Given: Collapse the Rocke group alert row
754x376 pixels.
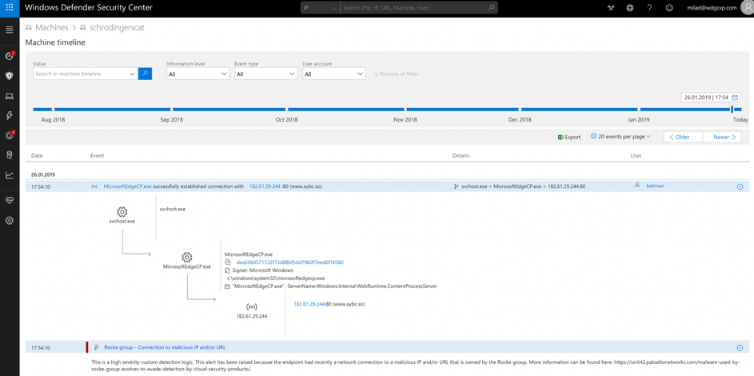Looking at the screenshot, I should (740, 348).
